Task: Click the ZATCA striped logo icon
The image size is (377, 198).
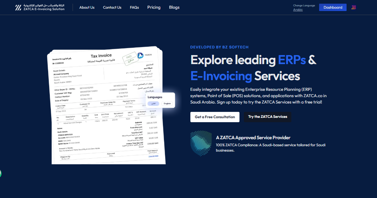Action: (x=18, y=7)
